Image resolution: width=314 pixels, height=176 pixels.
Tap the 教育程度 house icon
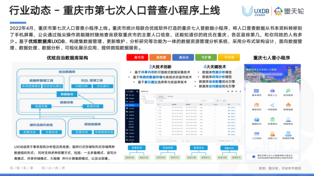(x=288, y=105)
